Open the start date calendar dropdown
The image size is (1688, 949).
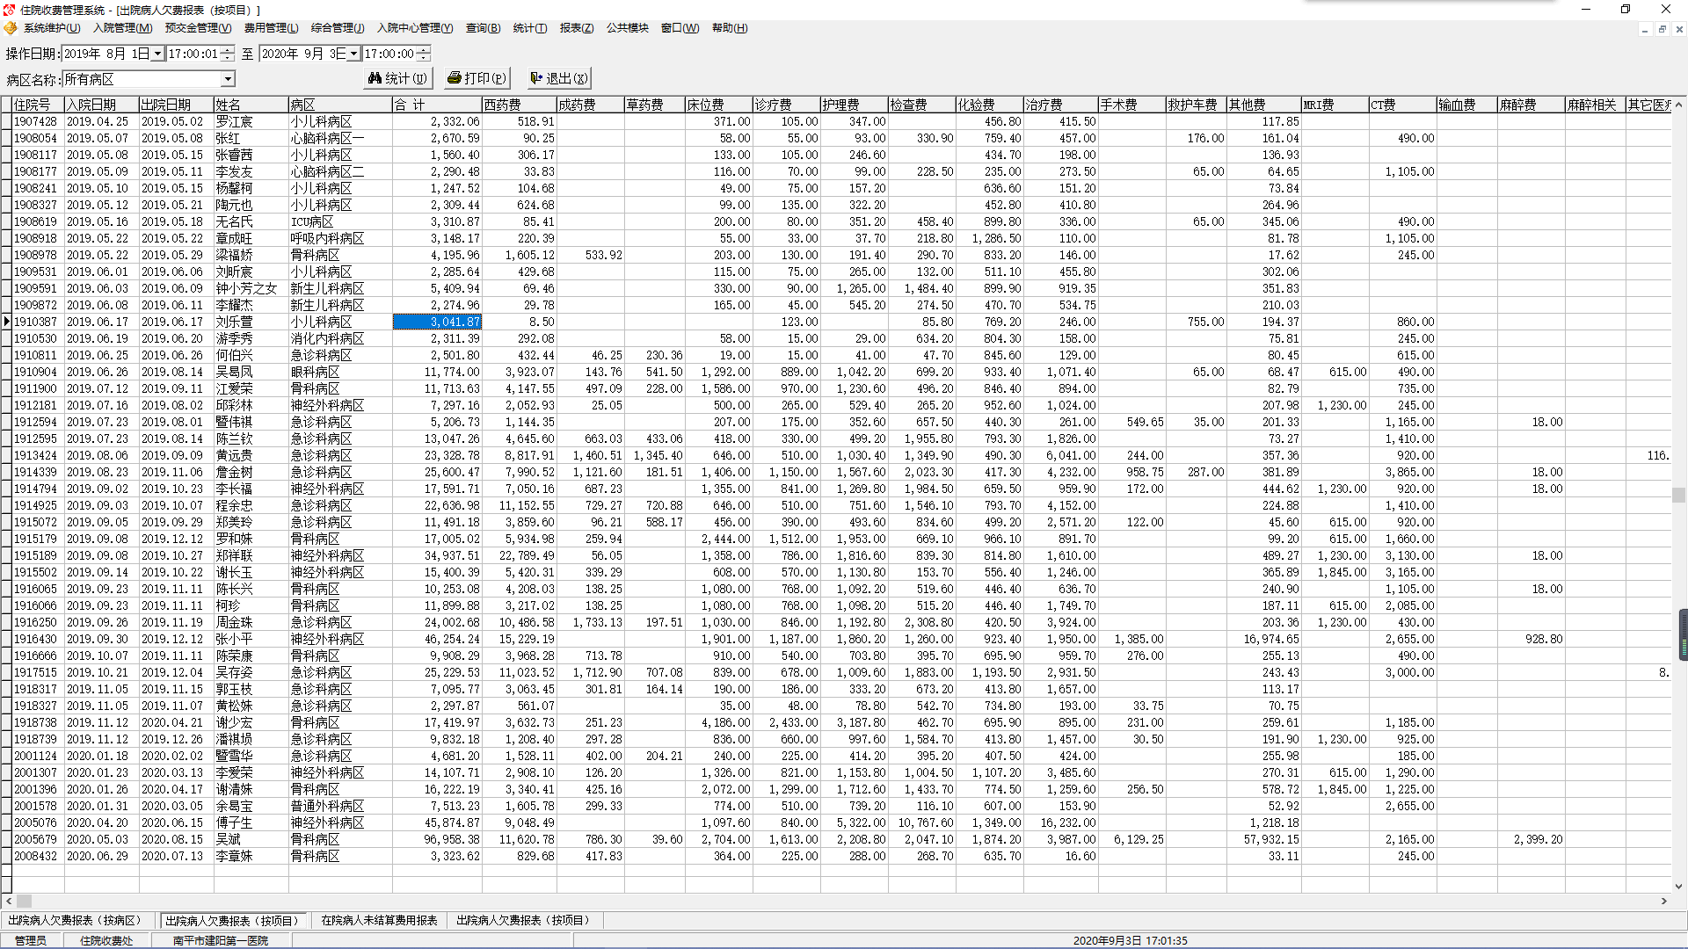pyautogui.click(x=157, y=54)
